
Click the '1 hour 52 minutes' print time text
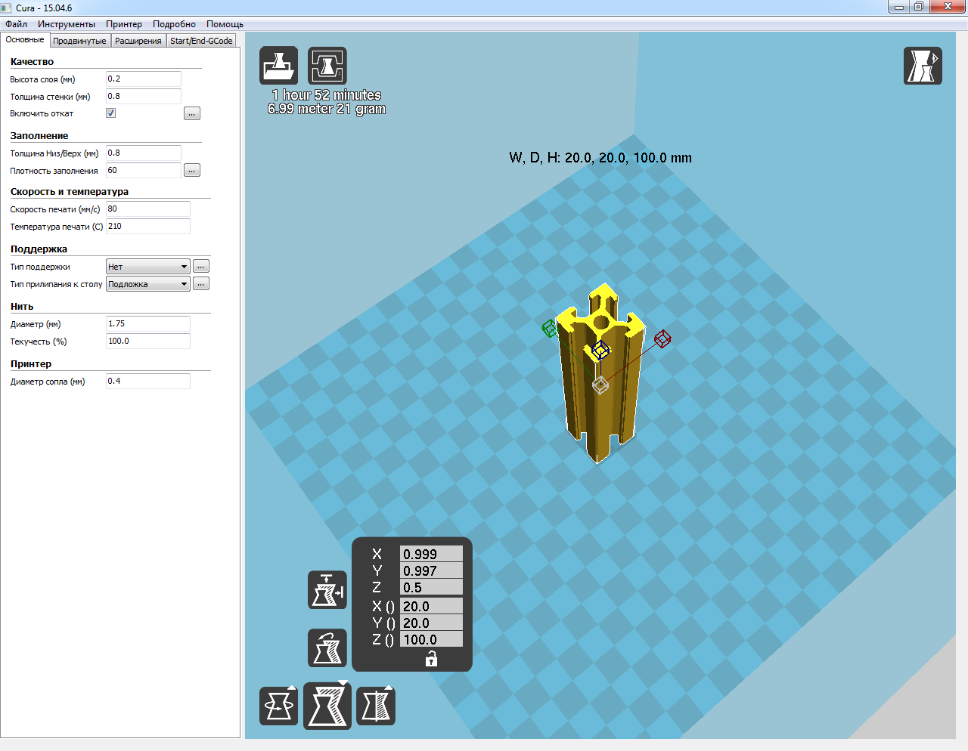tap(327, 95)
